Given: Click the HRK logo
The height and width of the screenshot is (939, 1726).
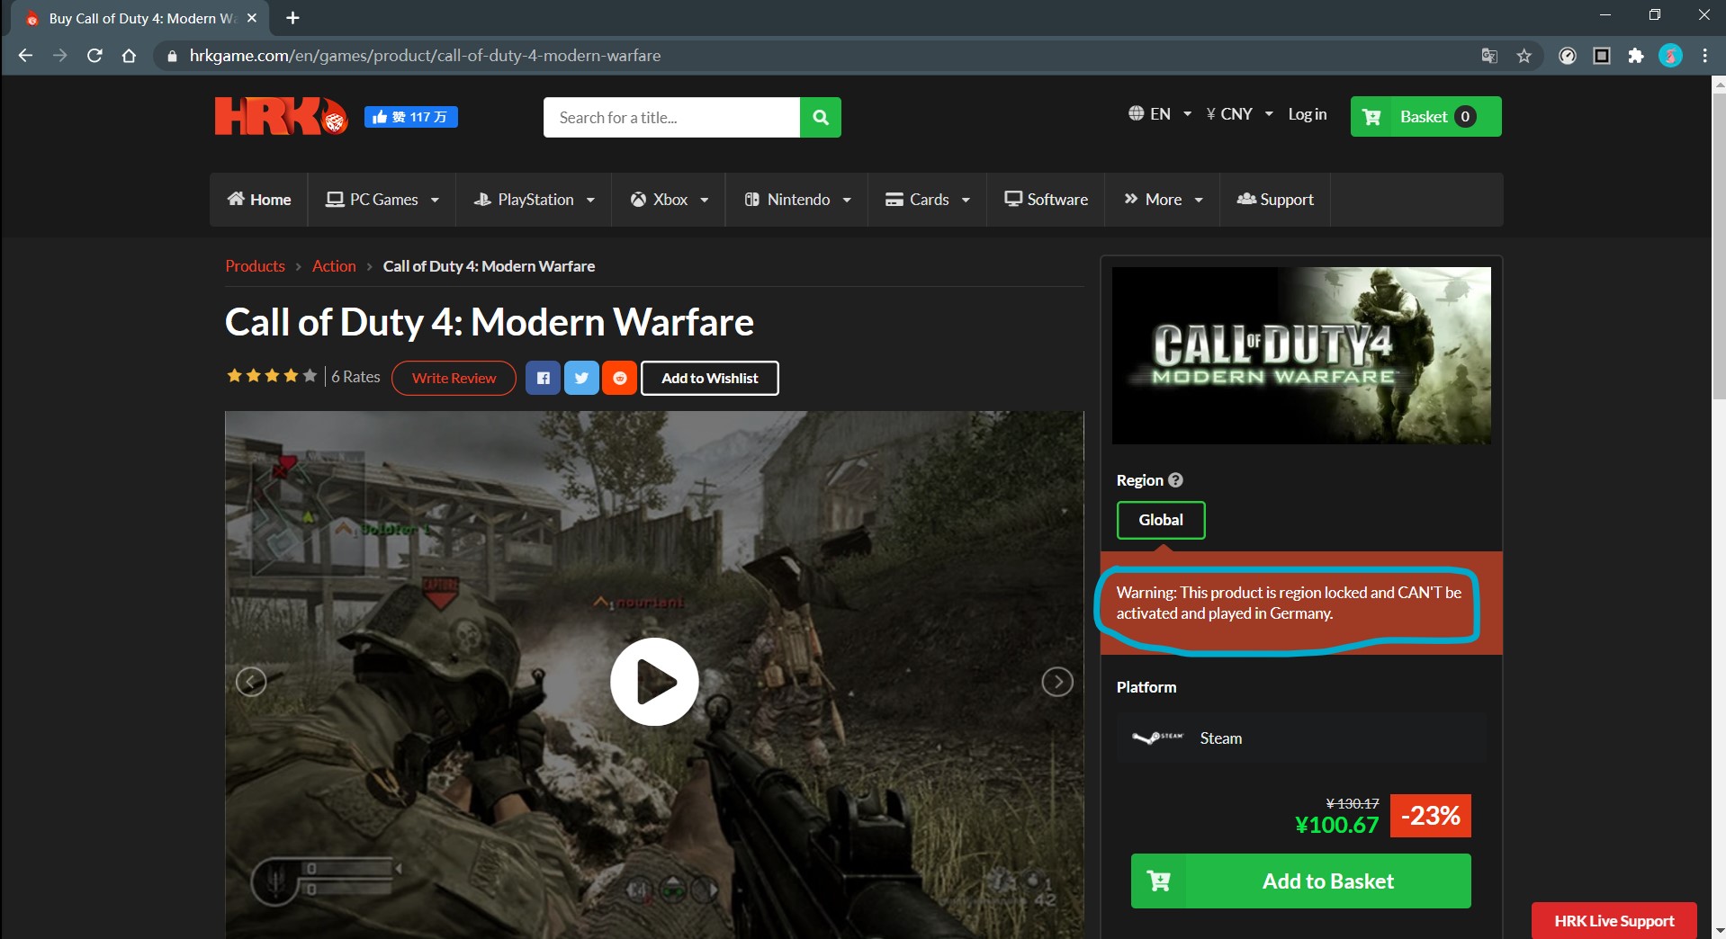Looking at the screenshot, I should coord(281,116).
